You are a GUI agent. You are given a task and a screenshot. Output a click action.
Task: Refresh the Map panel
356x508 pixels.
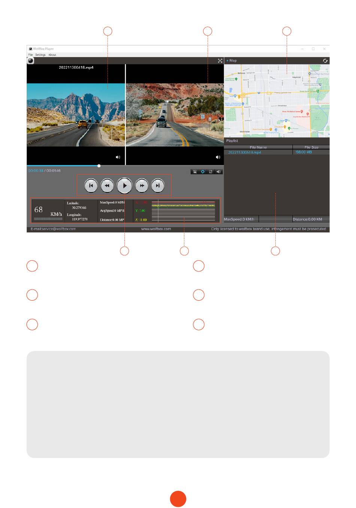(x=325, y=61)
